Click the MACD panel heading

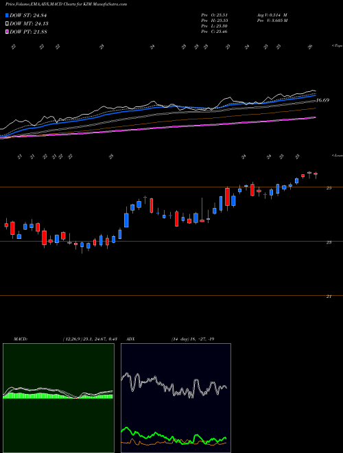[x=20, y=339]
